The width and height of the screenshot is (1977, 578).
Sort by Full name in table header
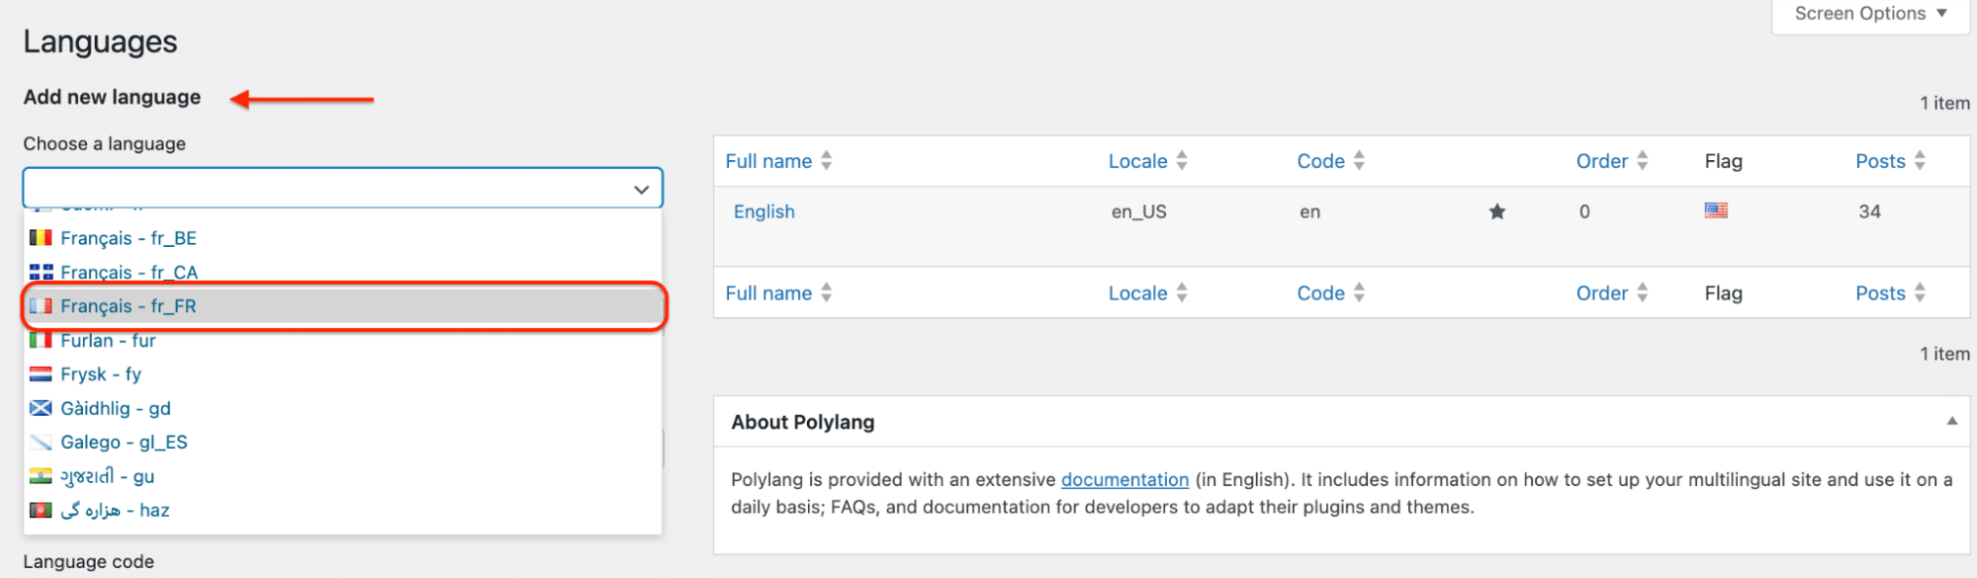(x=778, y=161)
